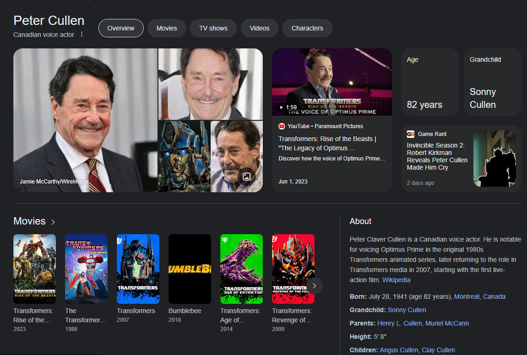The image size is (527, 355).
Task: Open Transformers: Revenge of the Fallen poster
Action: point(293,269)
